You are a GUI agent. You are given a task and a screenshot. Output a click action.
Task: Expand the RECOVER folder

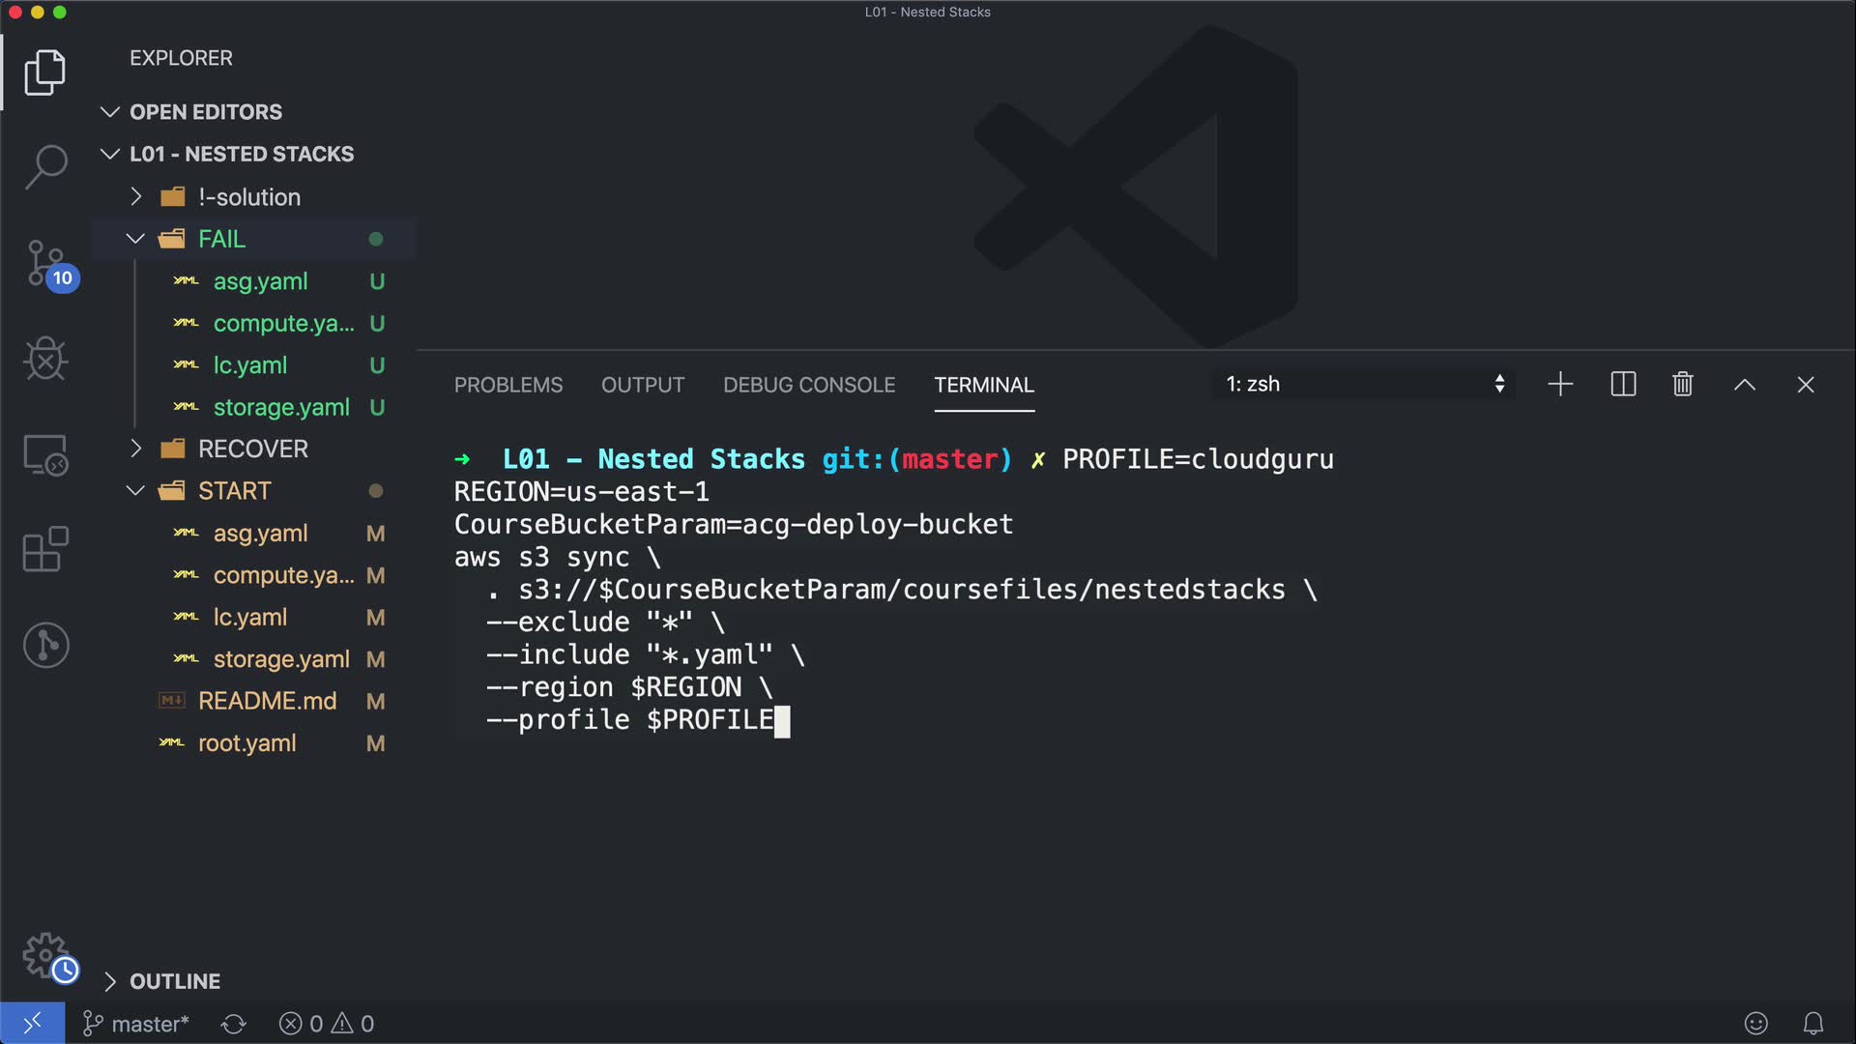[252, 449]
